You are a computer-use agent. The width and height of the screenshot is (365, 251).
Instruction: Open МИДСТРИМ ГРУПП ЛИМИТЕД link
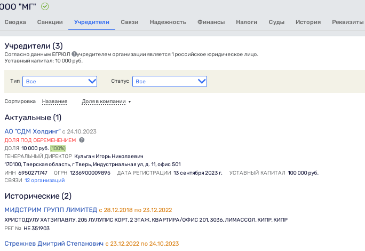[51, 210]
